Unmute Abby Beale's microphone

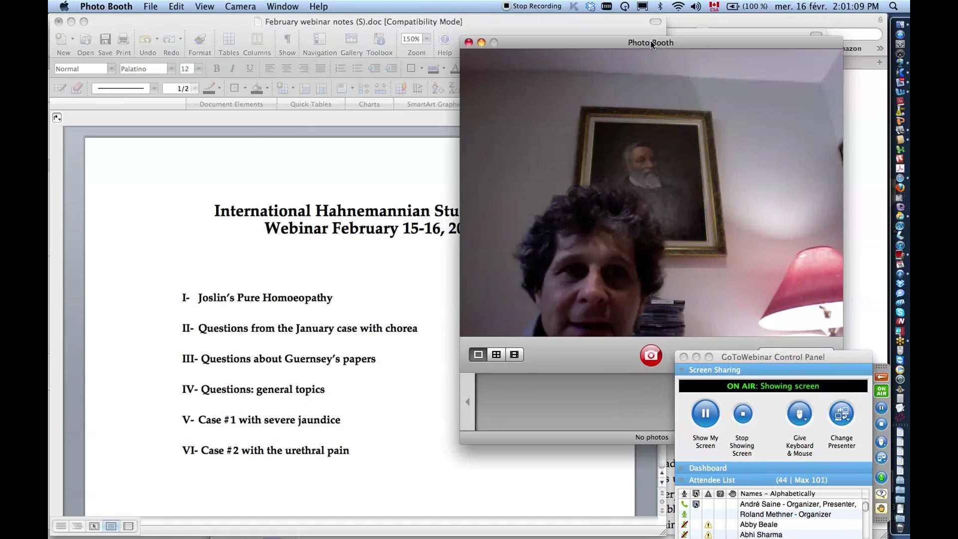[x=685, y=525]
